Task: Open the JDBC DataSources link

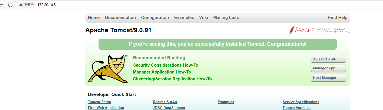Action: pos(169,108)
